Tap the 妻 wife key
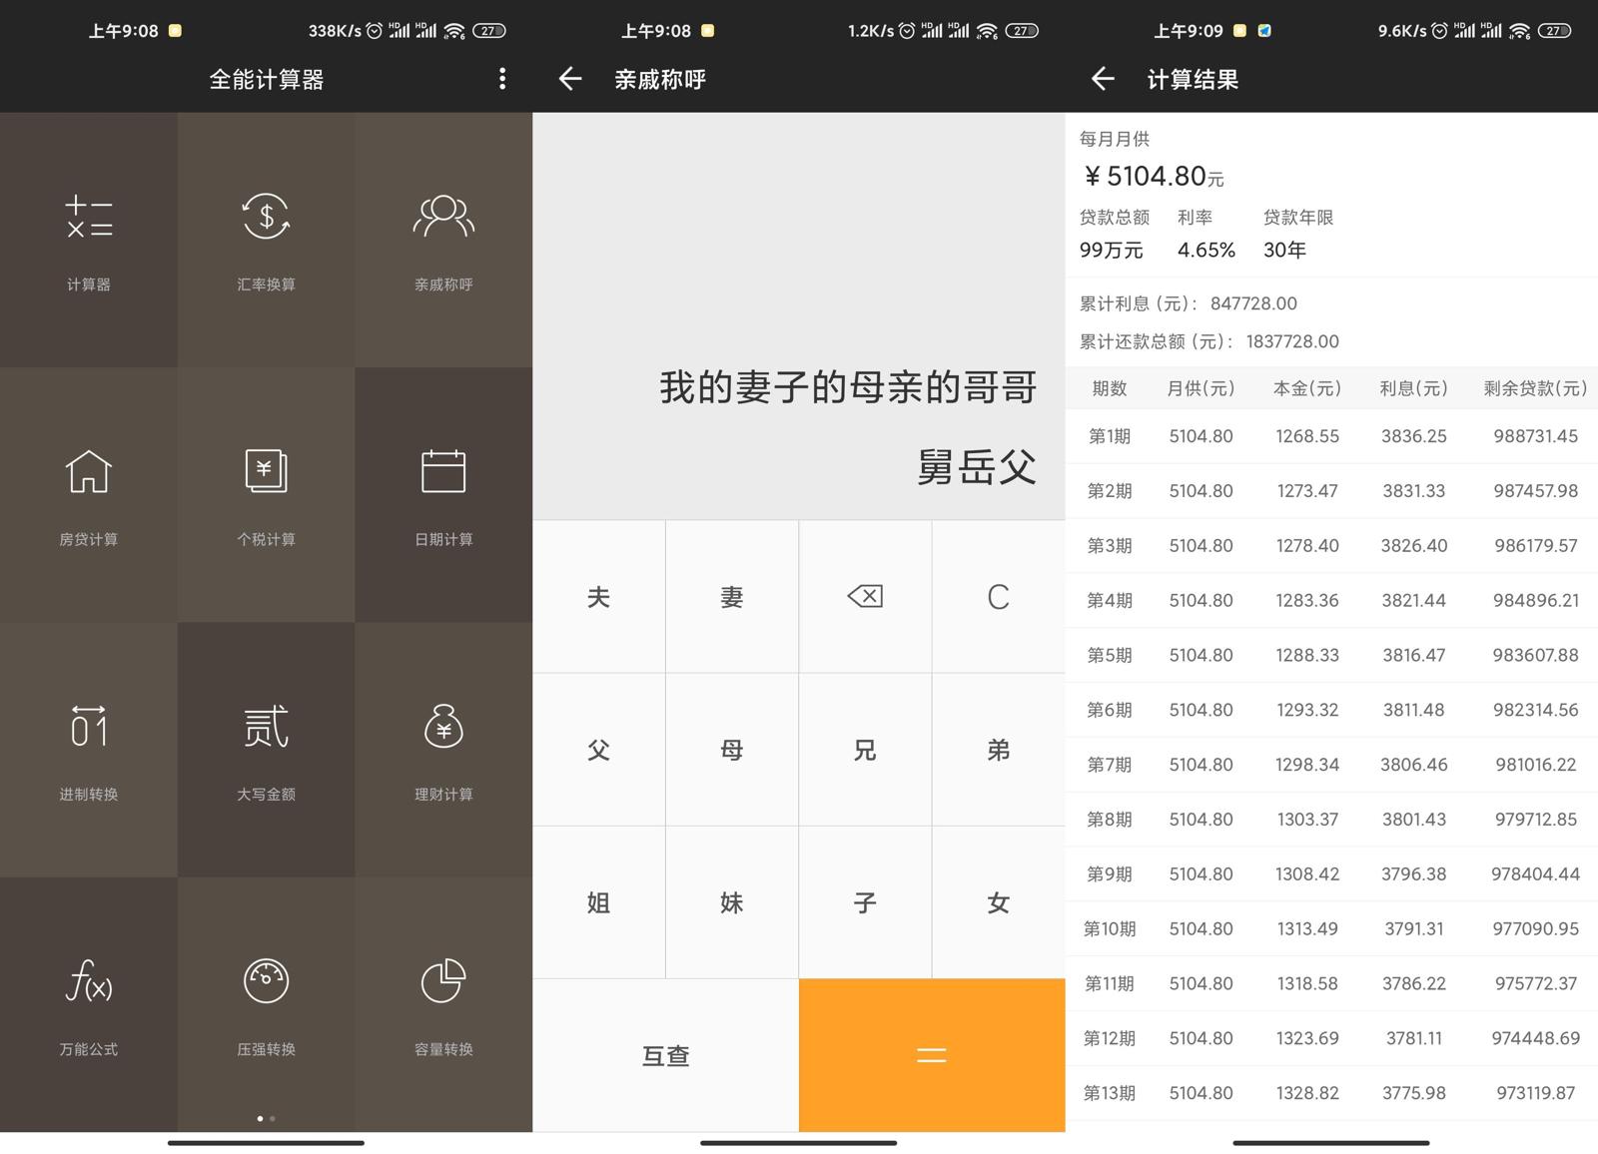This screenshot has width=1598, height=1154. click(x=732, y=596)
